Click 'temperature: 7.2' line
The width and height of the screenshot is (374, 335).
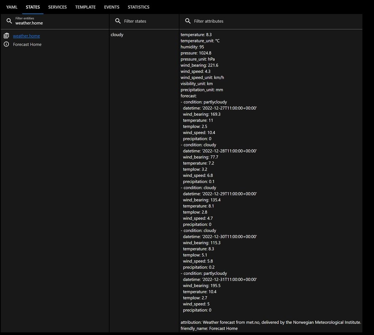pos(198,163)
